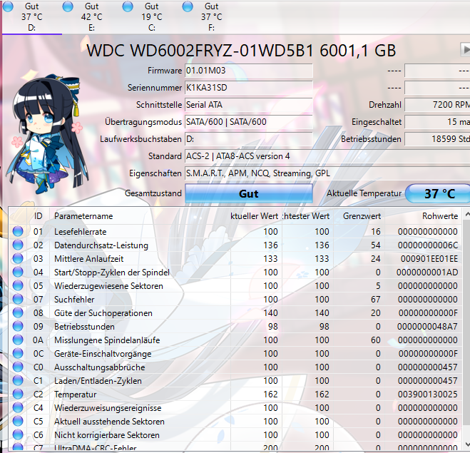Click the Eigenschaften field with S.M.A.R.T.

click(327, 173)
